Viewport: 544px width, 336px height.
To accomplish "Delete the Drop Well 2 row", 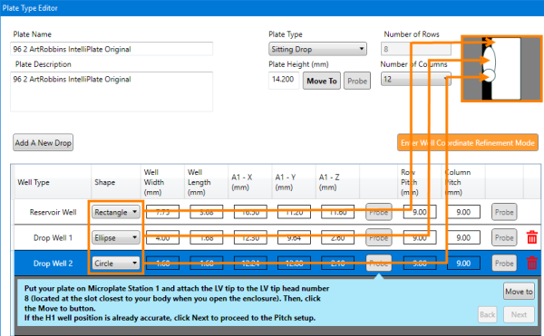I will pos(532,263).
